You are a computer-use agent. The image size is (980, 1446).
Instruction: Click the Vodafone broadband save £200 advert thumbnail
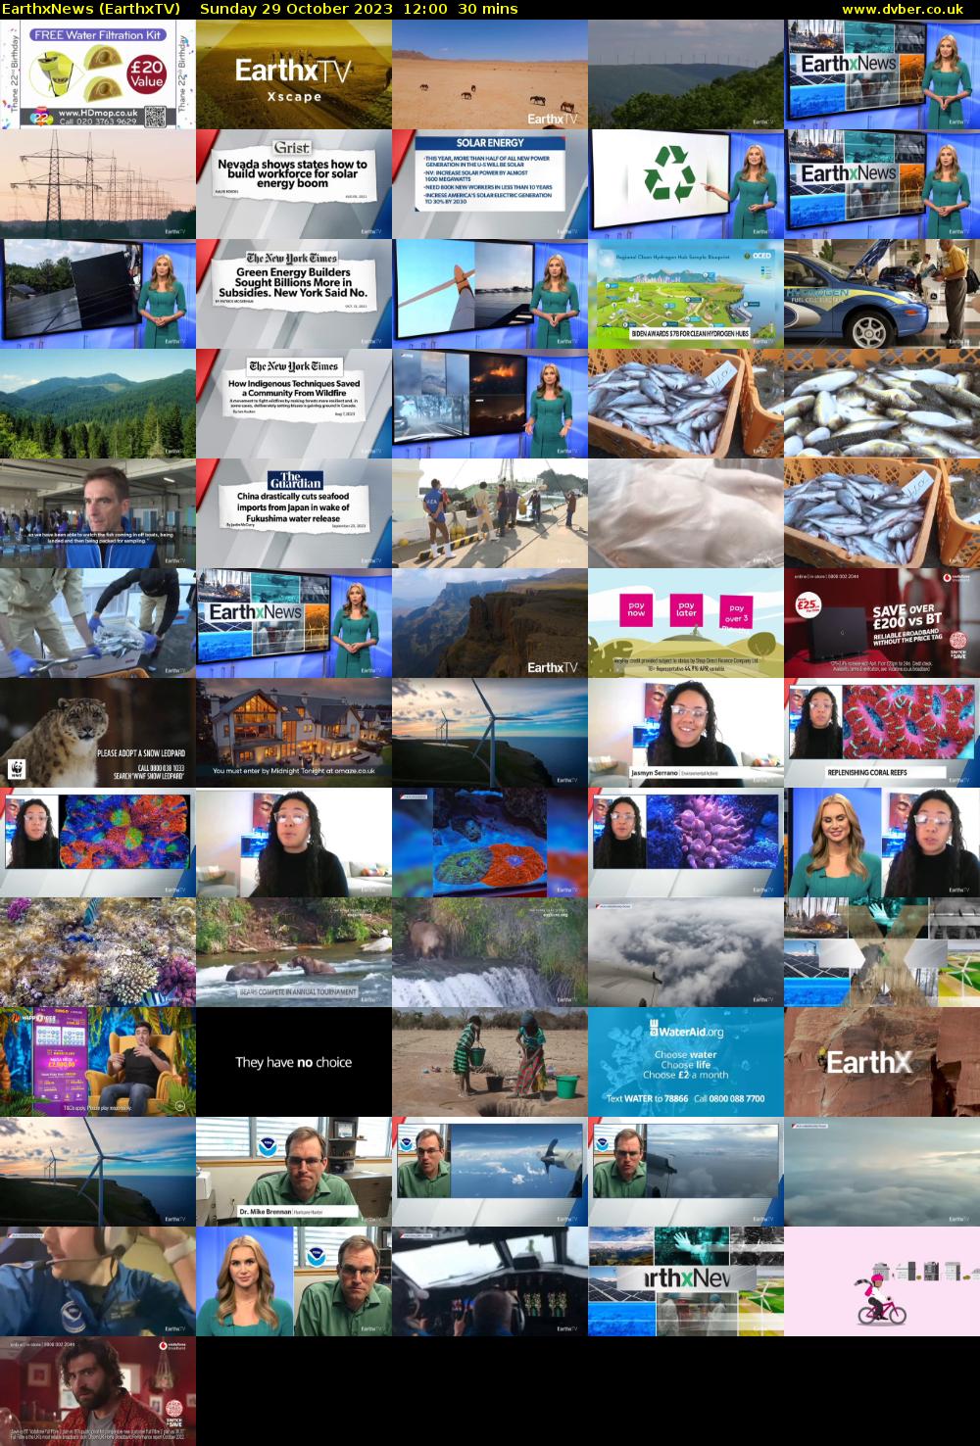[x=882, y=623]
